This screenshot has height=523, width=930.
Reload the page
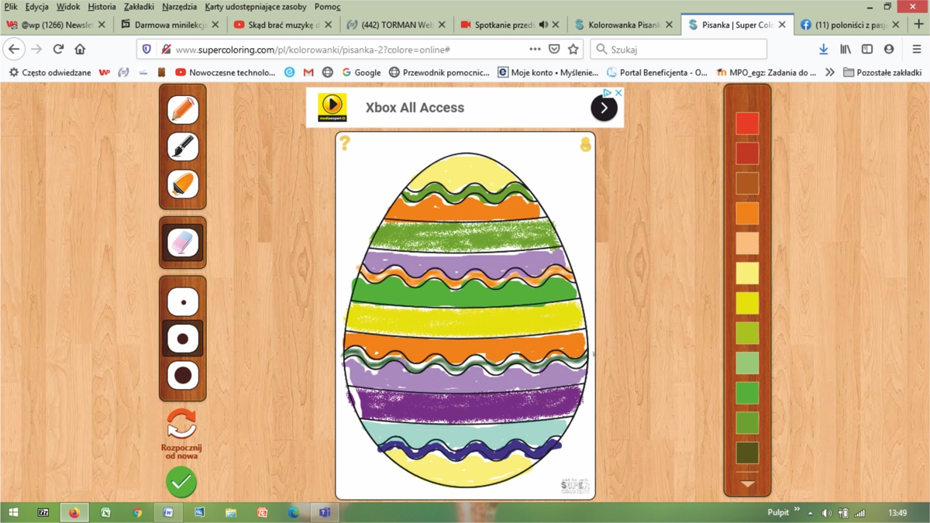point(58,49)
